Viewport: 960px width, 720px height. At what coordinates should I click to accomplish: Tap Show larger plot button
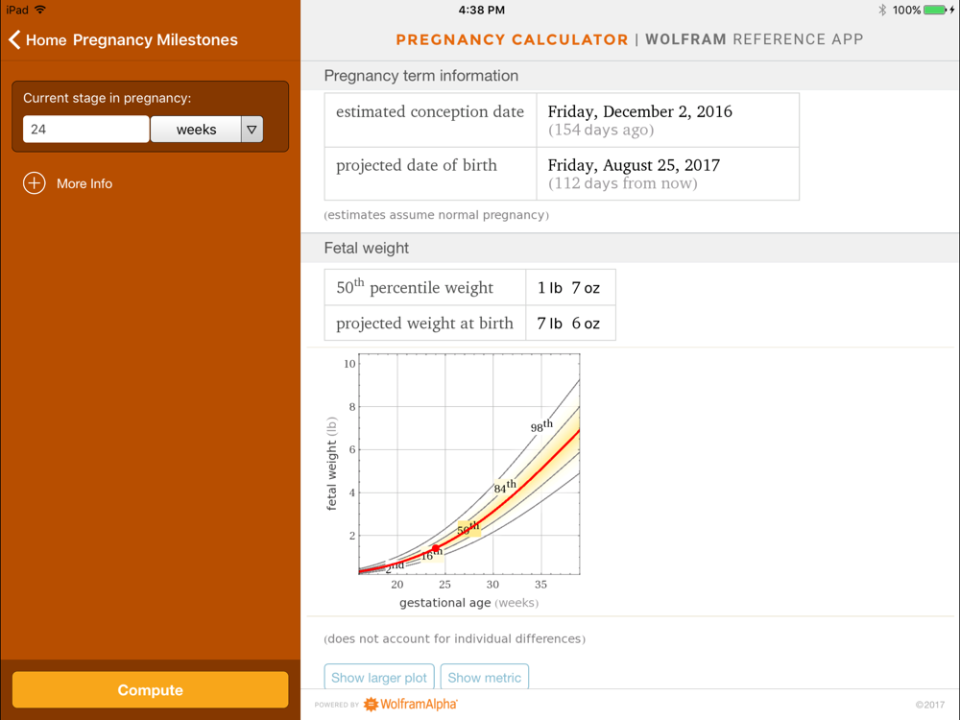tap(379, 677)
